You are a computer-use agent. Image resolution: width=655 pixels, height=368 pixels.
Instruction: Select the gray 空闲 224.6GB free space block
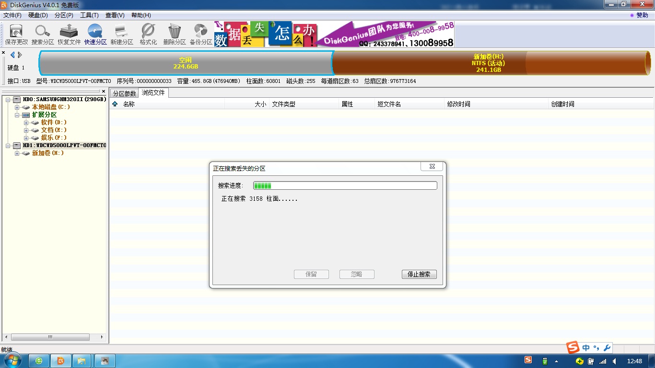[x=186, y=63]
